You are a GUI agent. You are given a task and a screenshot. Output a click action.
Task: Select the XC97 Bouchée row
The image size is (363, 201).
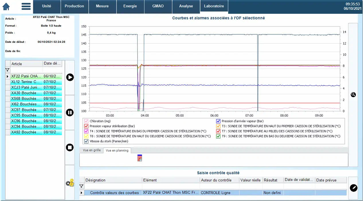(36, 110)
